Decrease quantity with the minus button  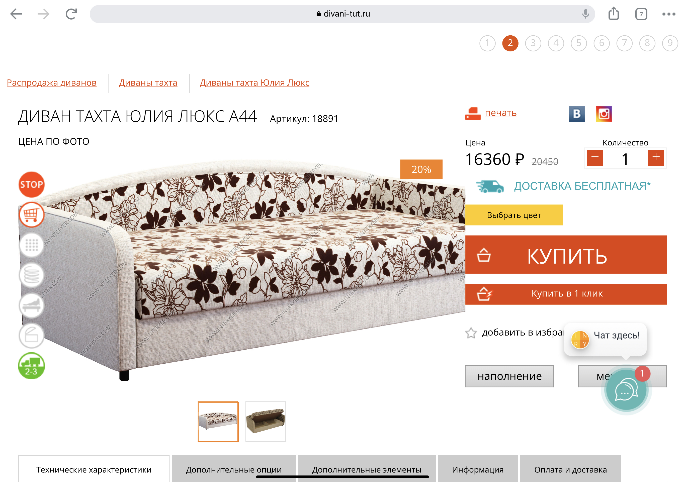[595, 158]
